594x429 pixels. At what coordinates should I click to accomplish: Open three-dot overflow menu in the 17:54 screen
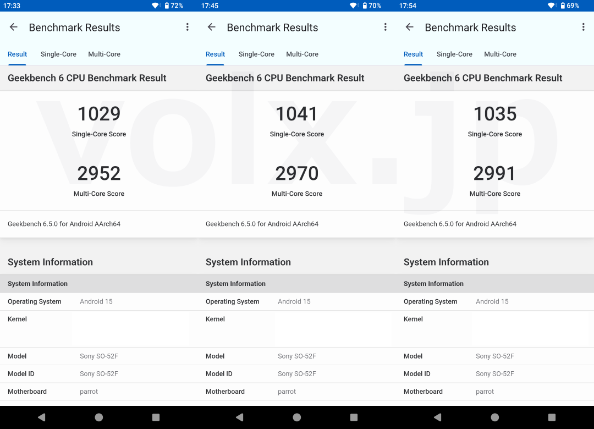[x=584, y=28]
